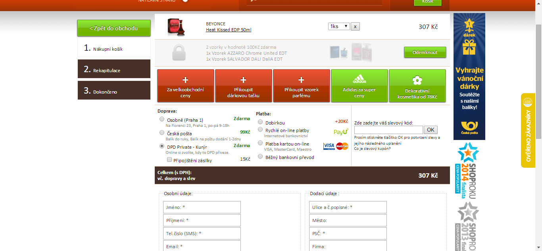The image size is (542, 251).
Task: Click the gray padlock icon
Action: (179, 53)
